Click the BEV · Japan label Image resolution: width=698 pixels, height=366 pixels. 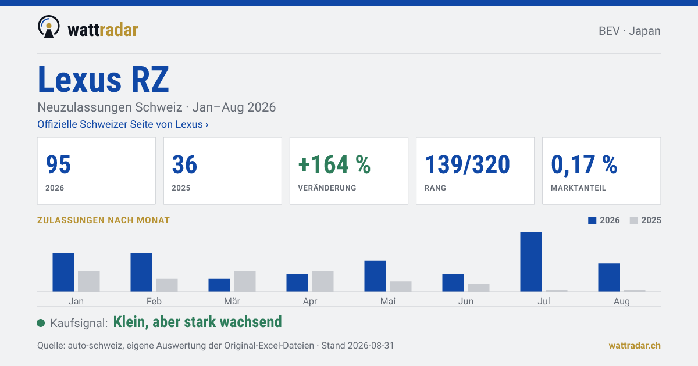pos(629,31)
